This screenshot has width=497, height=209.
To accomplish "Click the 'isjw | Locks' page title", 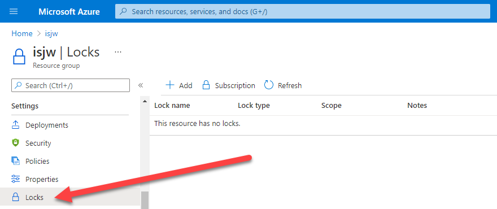I will 66,52.
